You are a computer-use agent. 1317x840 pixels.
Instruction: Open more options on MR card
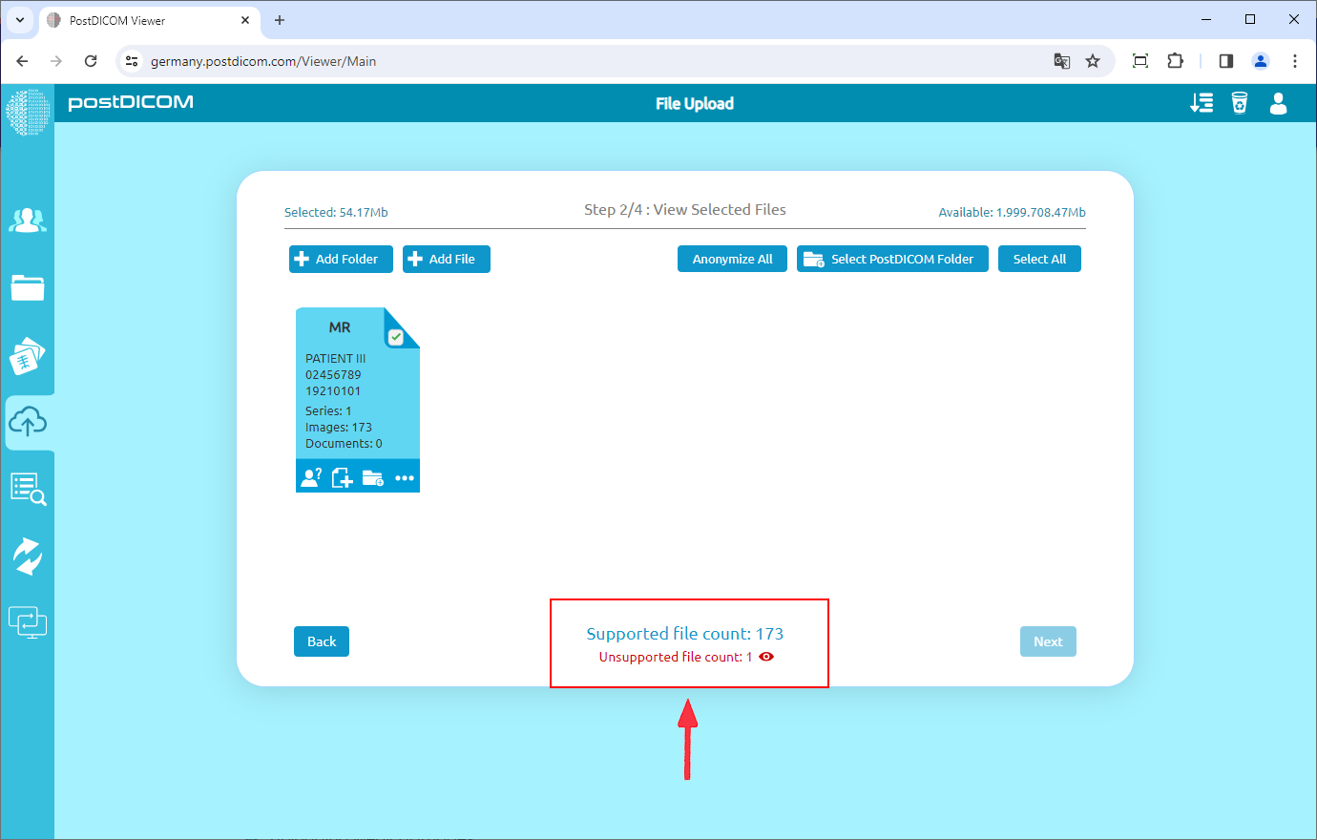pos(405,478)
